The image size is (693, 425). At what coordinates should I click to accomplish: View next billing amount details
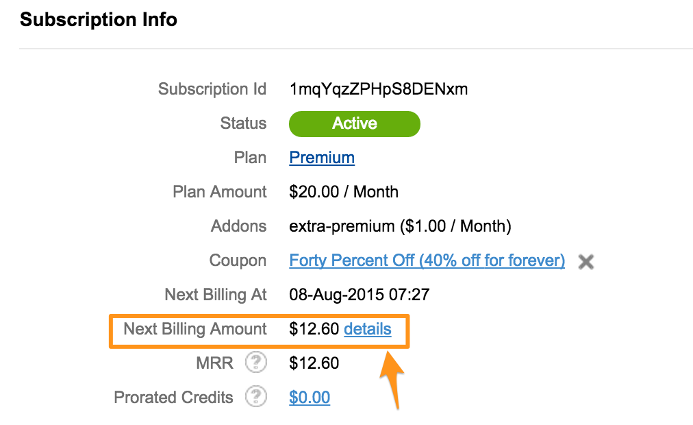tap(368, 329)
